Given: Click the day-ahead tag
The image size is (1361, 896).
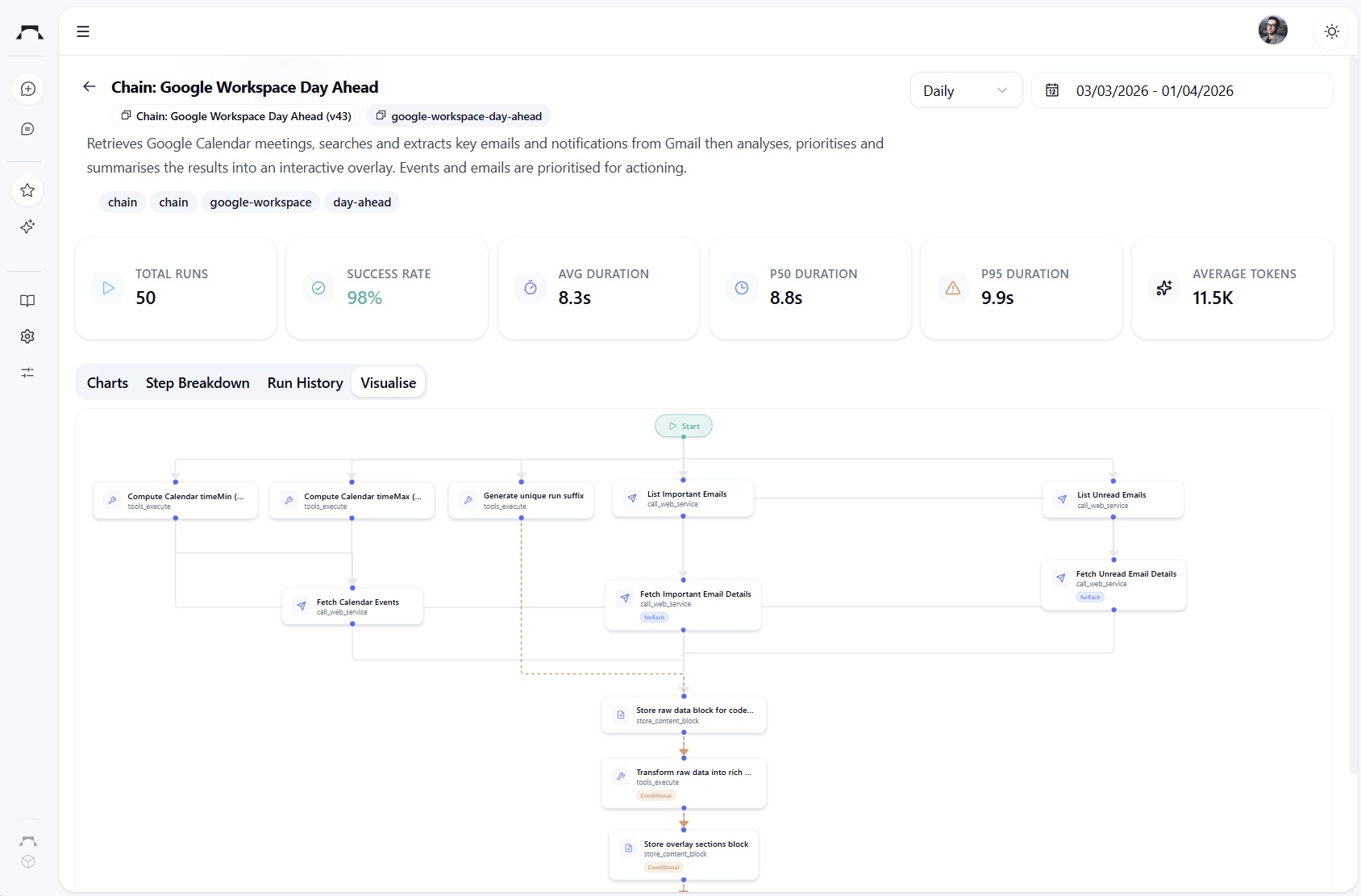Looking at the screenshot, I should pos(362,202).
